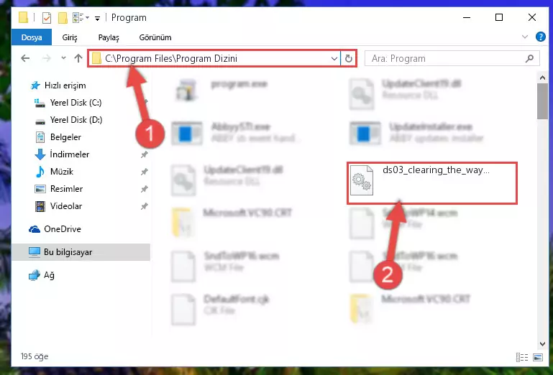553x375 pixels.
Task: Click the pin icon beside Müzik
Action: (x=144, y=172)
